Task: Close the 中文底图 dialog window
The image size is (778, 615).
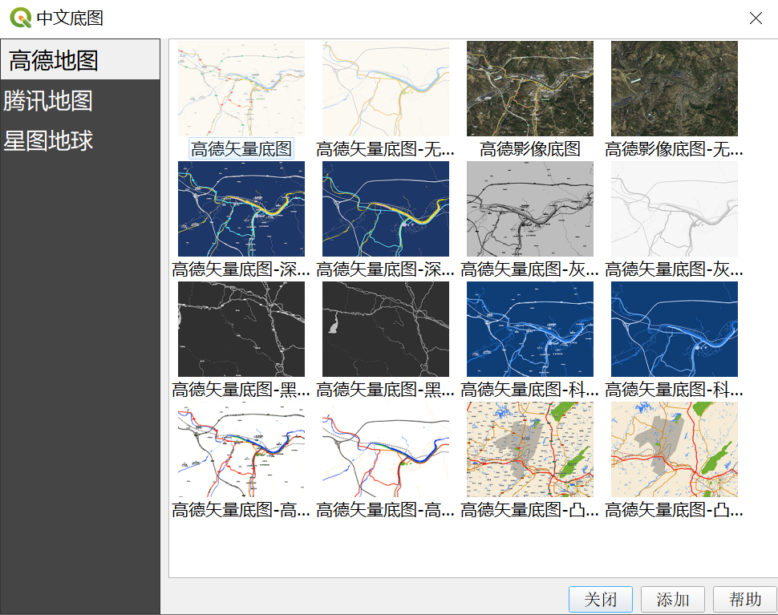Action: [x=756, y=18]
